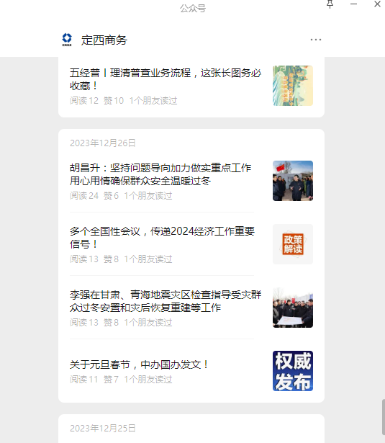385x443 pixels.
Task: Click the 定西商务 account name
Action: point(104,40)
